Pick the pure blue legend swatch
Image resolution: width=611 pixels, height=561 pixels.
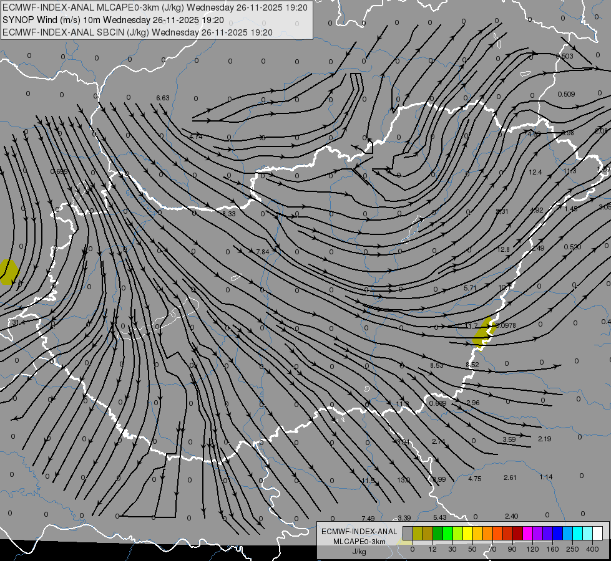557,533
